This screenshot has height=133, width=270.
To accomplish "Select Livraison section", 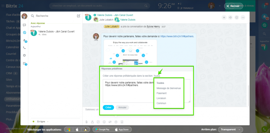I will click(x=161, y=98).
